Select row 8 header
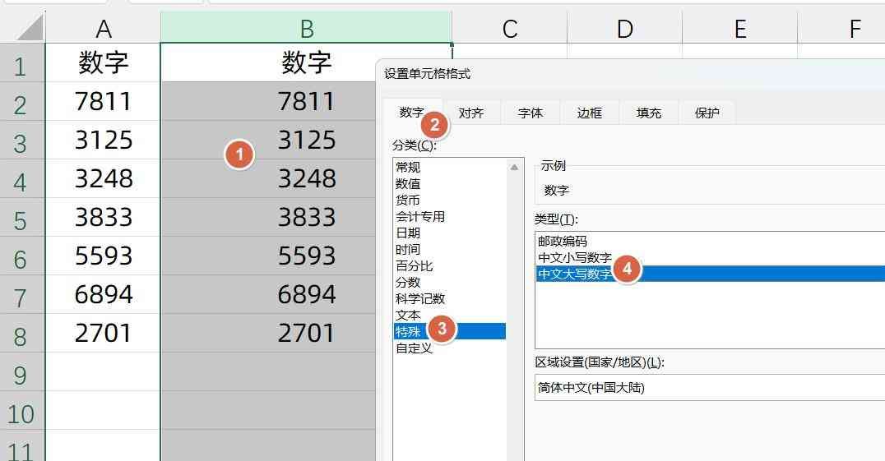The width and height of the screenshot is (885, 461). pyautogui.click(x=22, y=334)
